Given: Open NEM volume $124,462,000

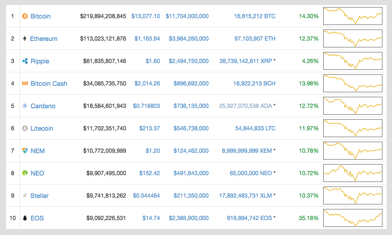Looking at the screenshot, I should click(191, 151).
